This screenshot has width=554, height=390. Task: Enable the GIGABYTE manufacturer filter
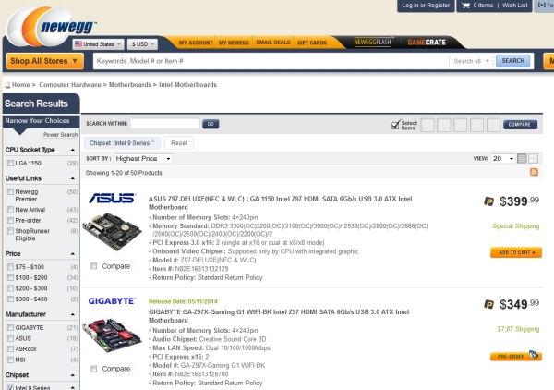click(x=9, y=328)
